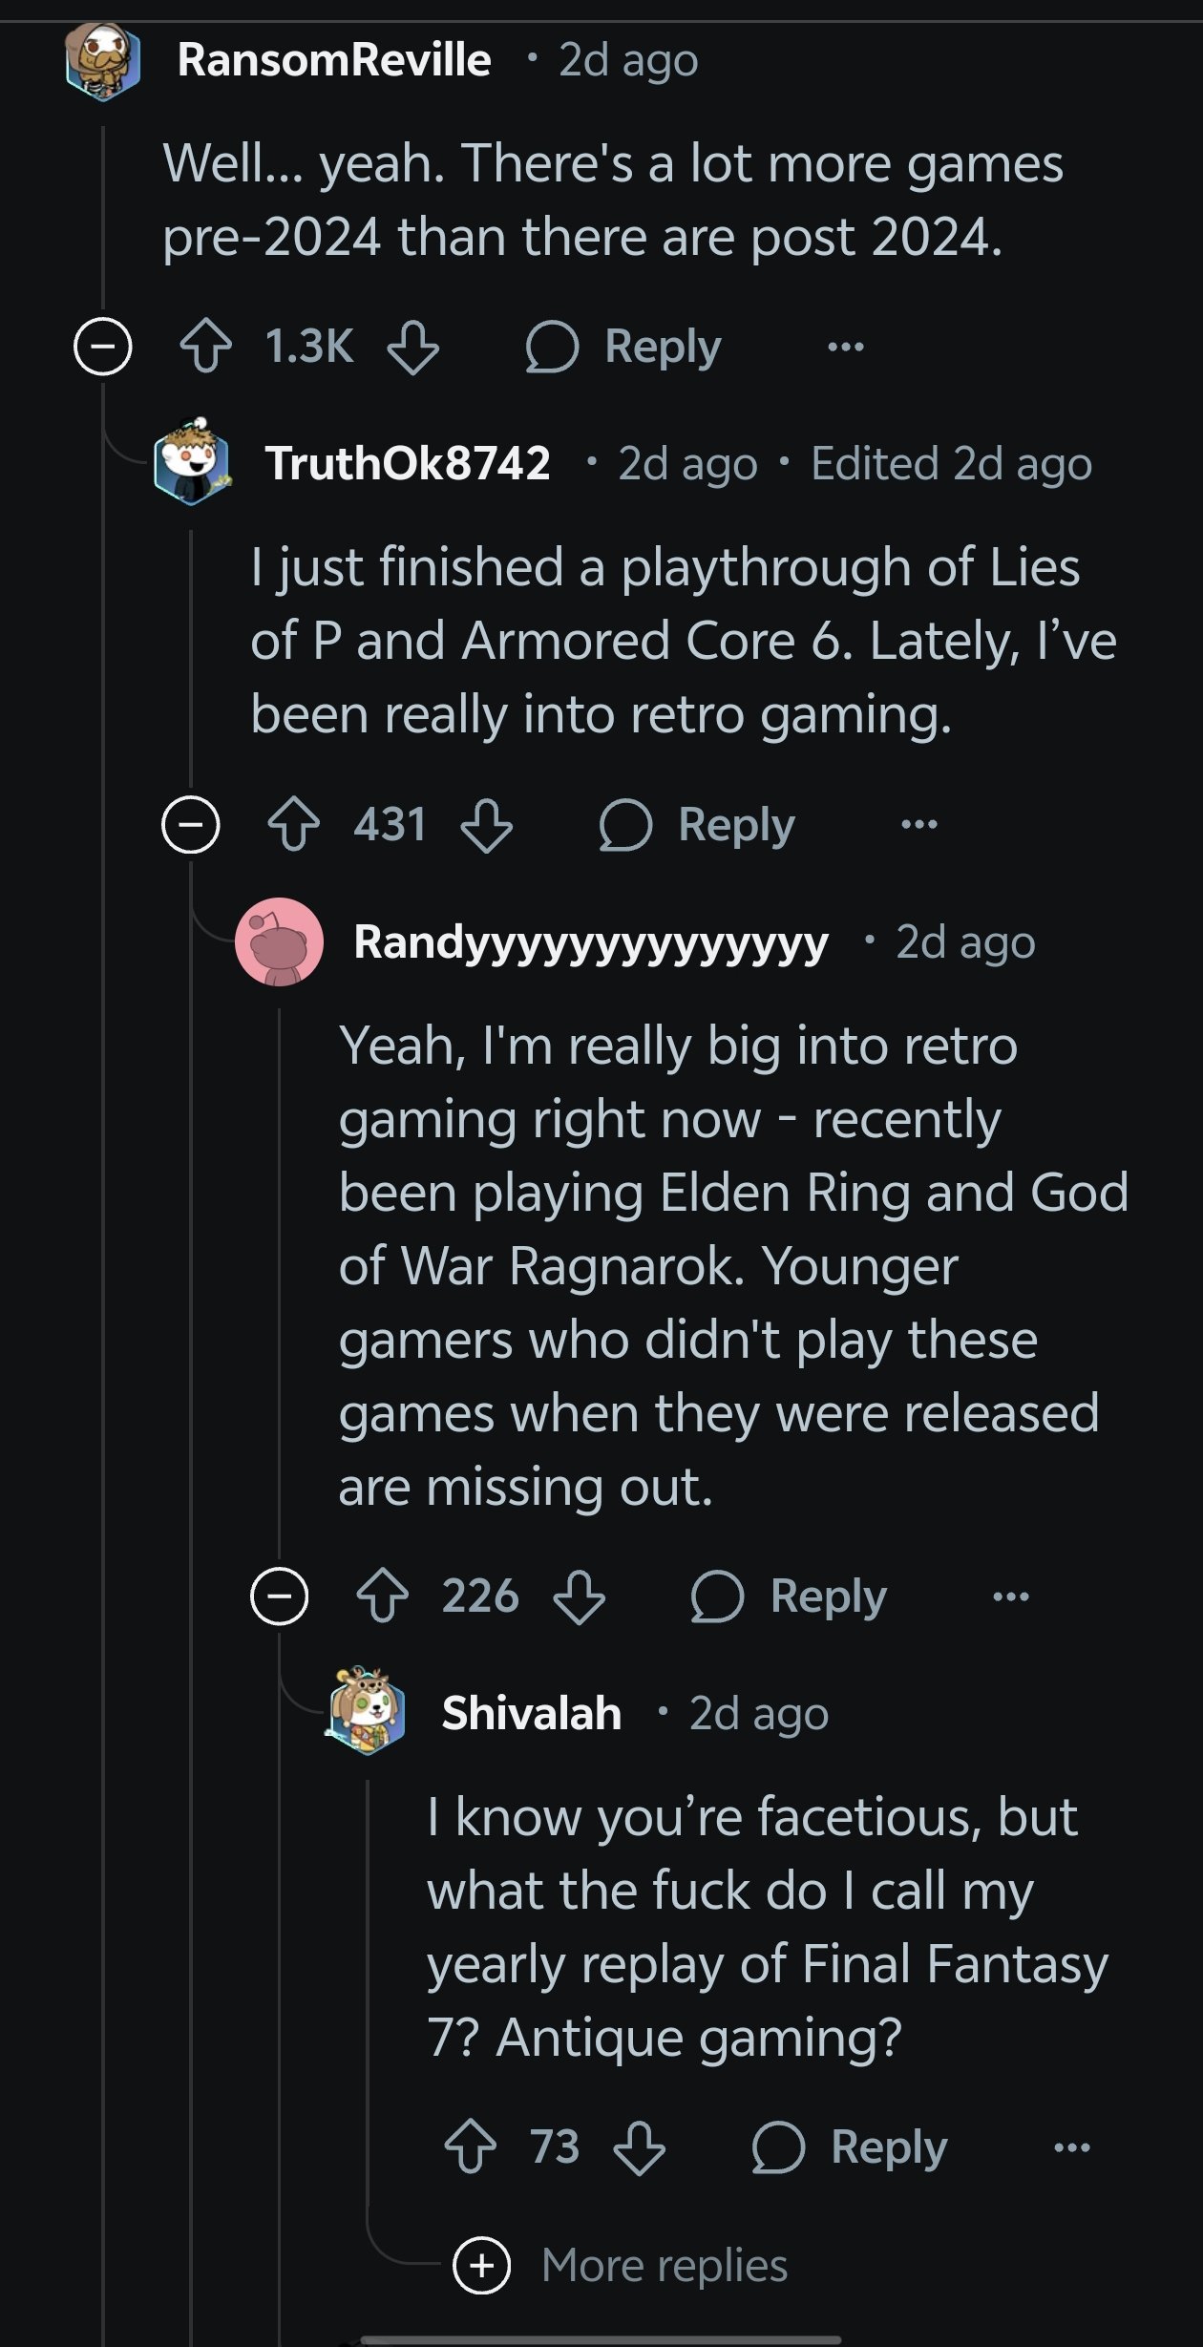Upvote Randyyyyyyyyyyyyyy's Elden Ring comment
Image resolution: width=1203 pixels, height=2347 pixels.
[382, 1596]
